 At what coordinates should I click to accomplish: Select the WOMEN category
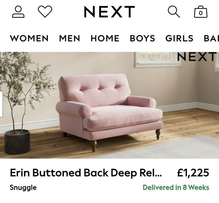[29, 38]
